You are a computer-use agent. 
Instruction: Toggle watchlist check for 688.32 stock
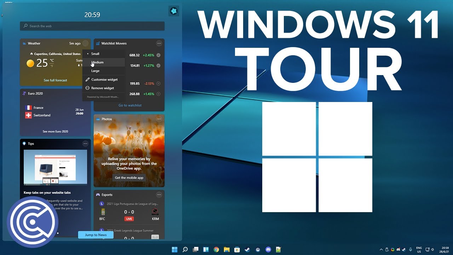point(158,55)
